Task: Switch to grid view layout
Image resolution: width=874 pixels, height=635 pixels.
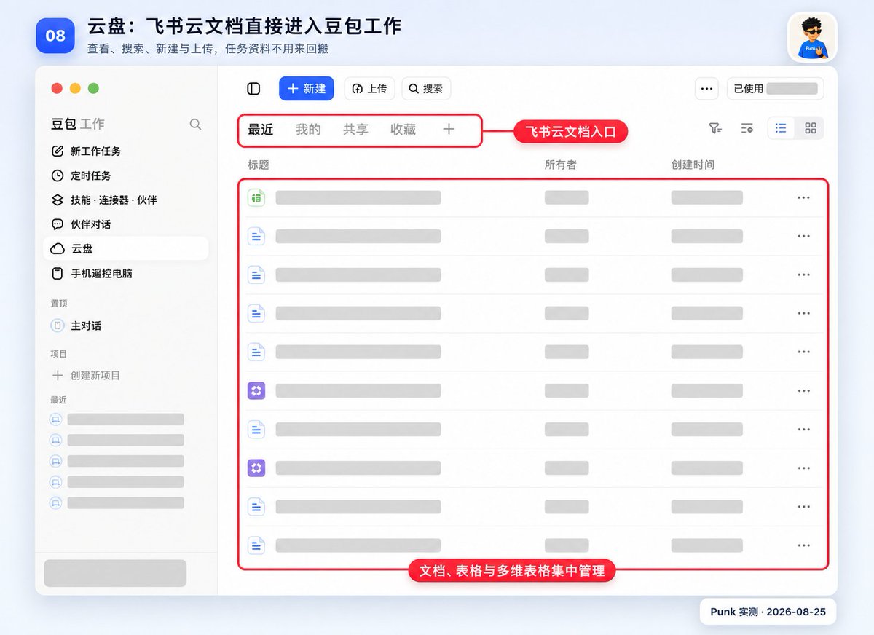Action: (811, 128)
